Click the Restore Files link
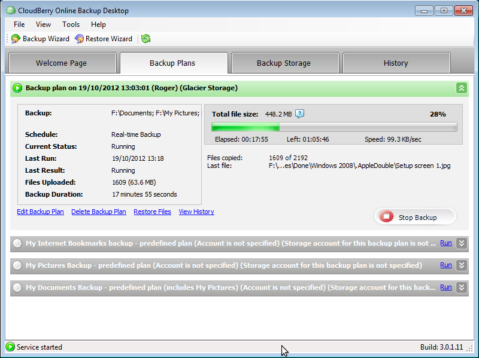Viewport: 479px width, 358px height. point(152,212)
